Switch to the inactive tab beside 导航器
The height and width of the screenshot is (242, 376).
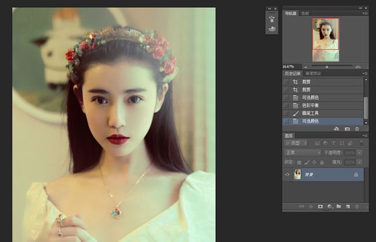pyautogui.click(x=305, y=14)
